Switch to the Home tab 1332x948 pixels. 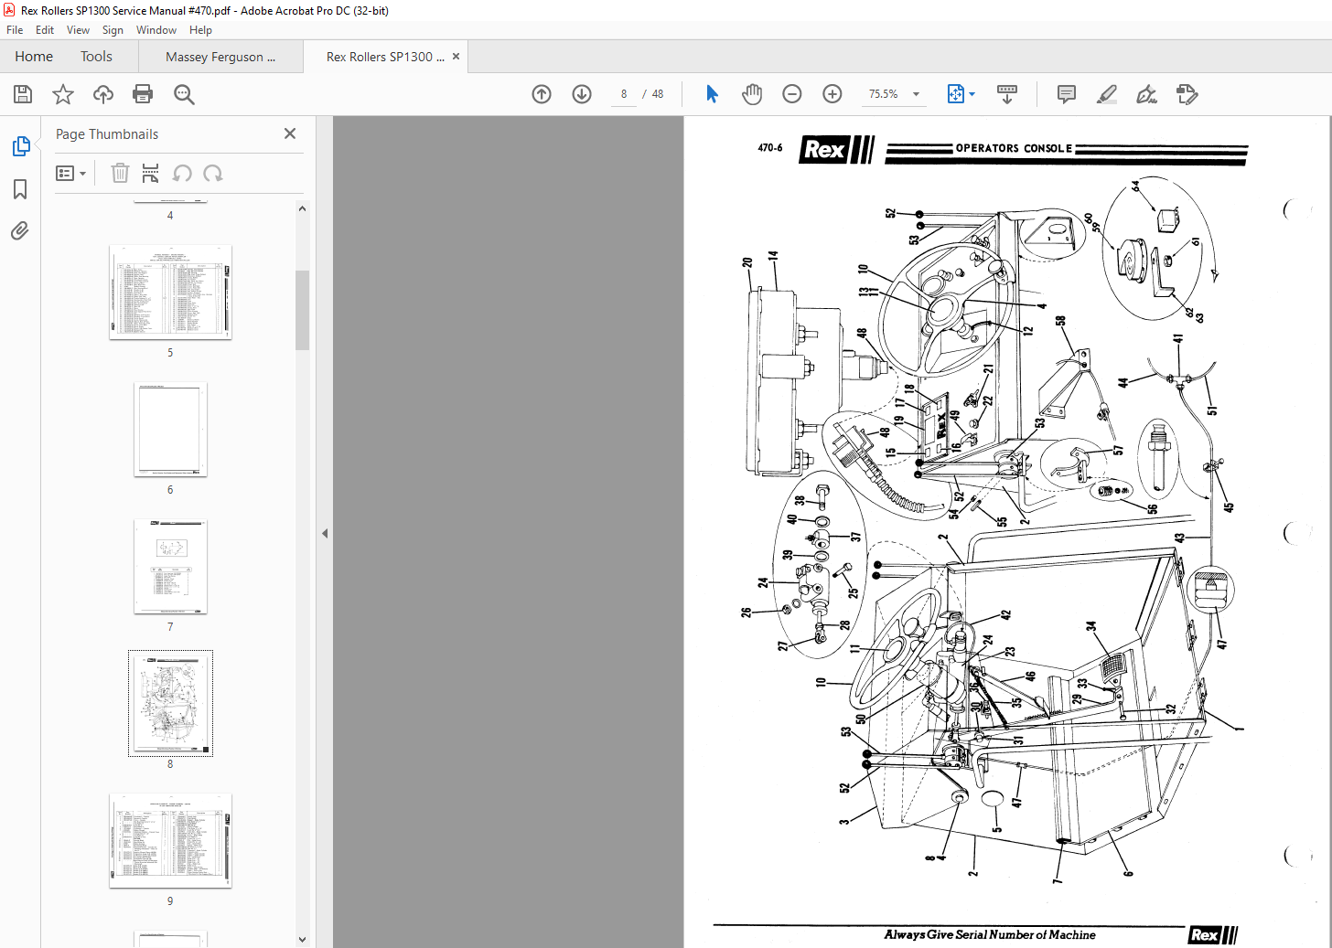click(34, 57)
